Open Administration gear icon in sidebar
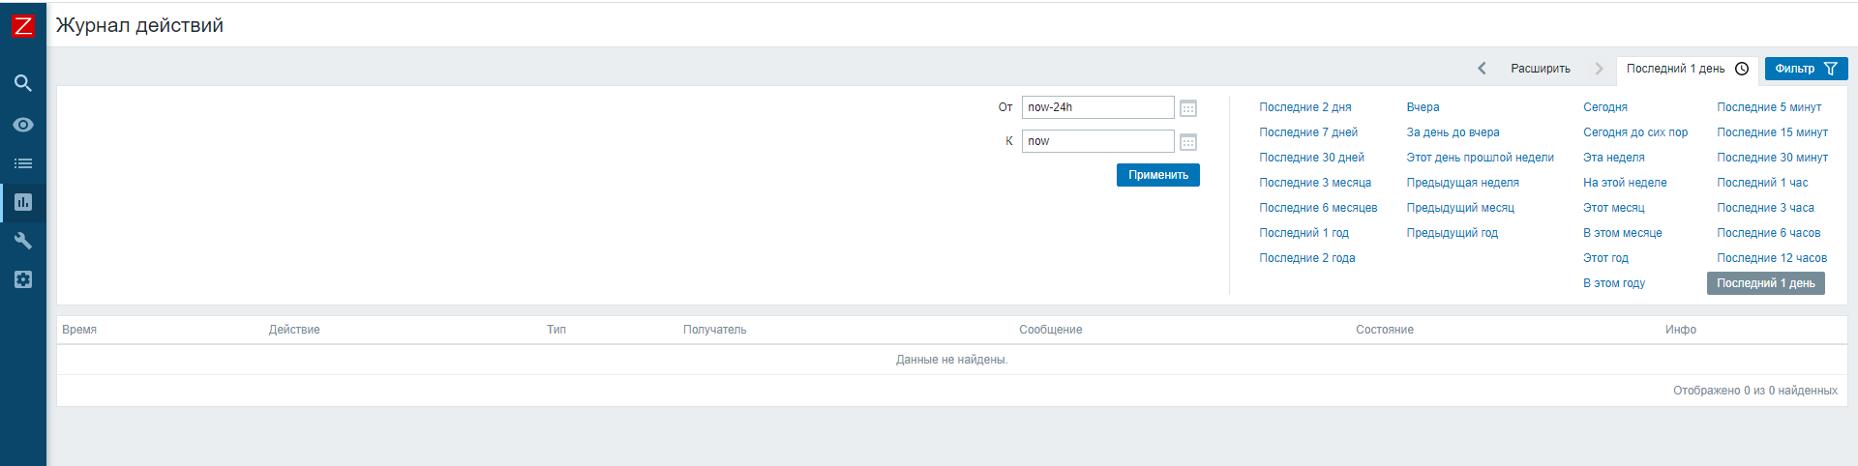This screenshot has width=1858, height=466. [x=23, y=279]
